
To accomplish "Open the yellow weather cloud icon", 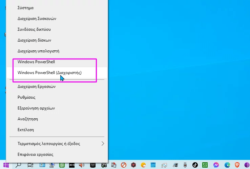I will click(143, 165).
